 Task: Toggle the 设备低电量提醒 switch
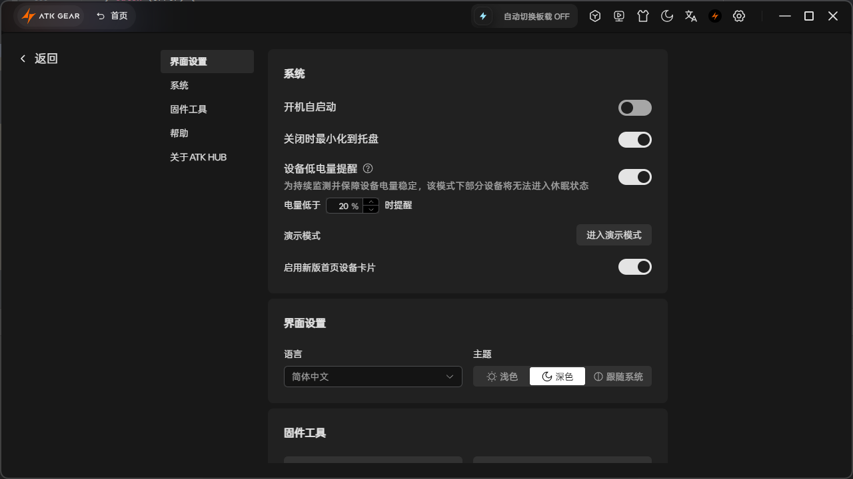click(x=635, y=177)
